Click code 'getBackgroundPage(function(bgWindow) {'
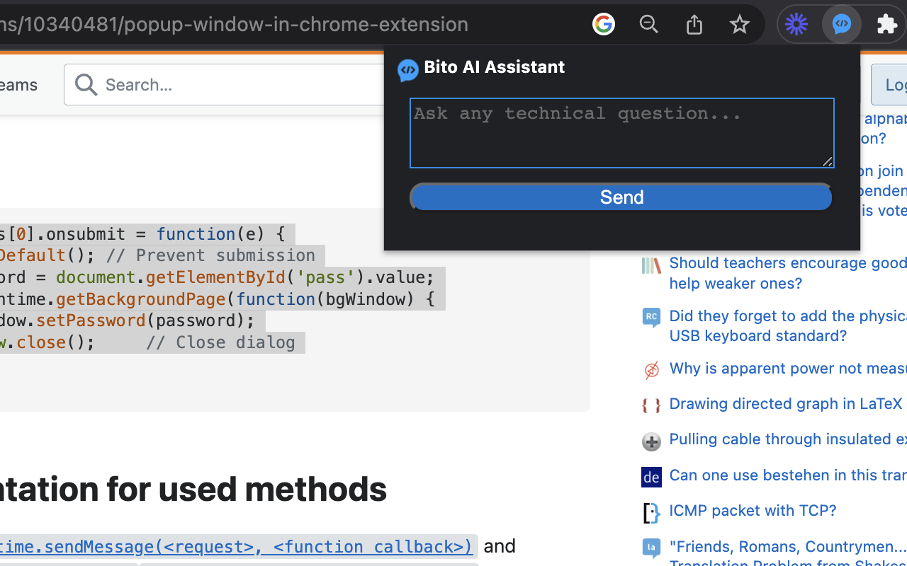 (245, 299)
